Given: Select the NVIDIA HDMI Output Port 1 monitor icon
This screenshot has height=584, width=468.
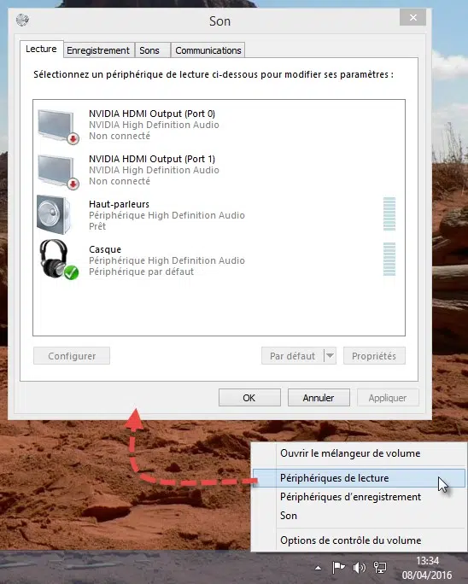Looking at the screenshot, I should tap(58, 172).
